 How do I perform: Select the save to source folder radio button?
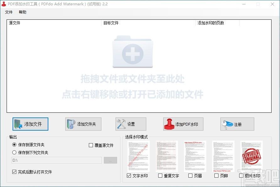coord(14,145)
